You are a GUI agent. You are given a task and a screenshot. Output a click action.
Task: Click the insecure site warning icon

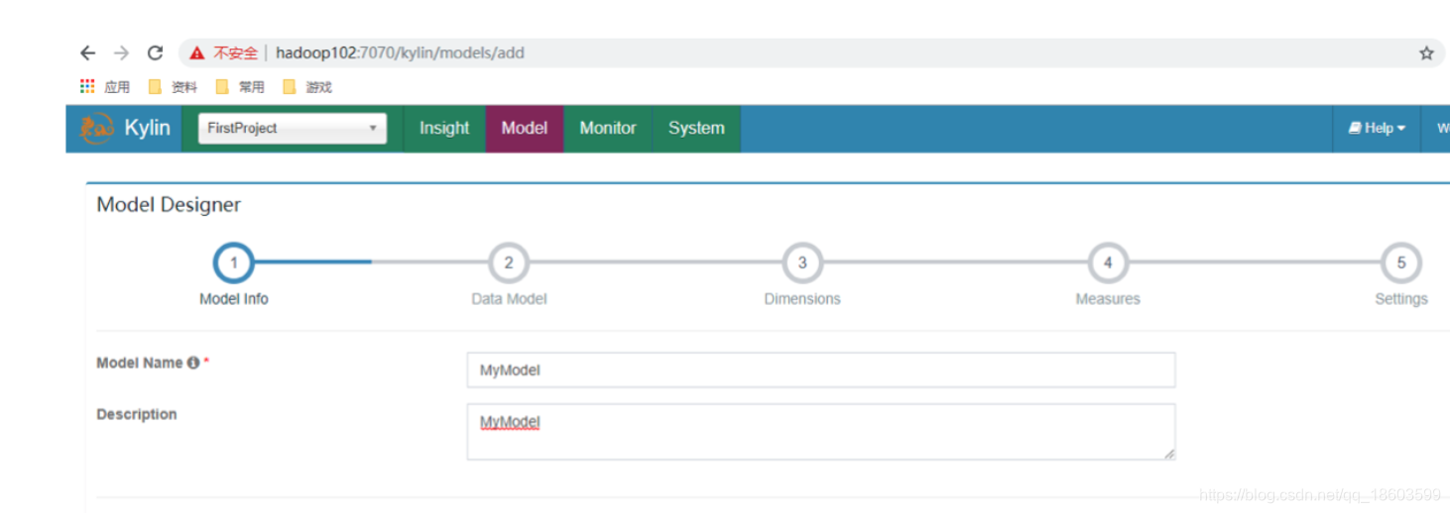tap(197, 53)
